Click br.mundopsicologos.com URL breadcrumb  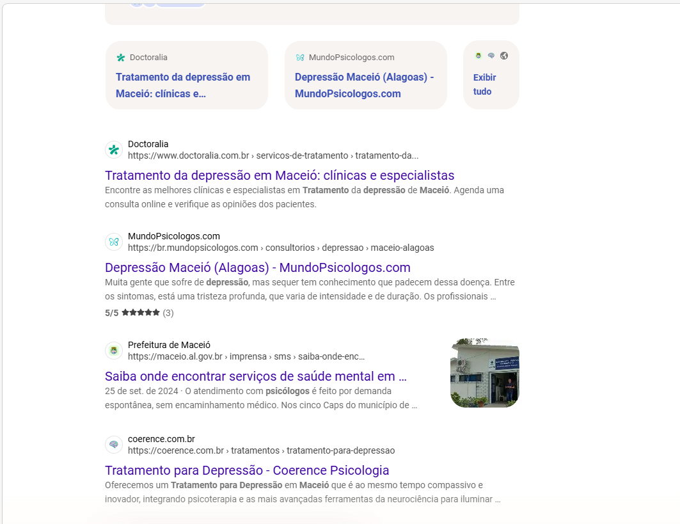281,248
